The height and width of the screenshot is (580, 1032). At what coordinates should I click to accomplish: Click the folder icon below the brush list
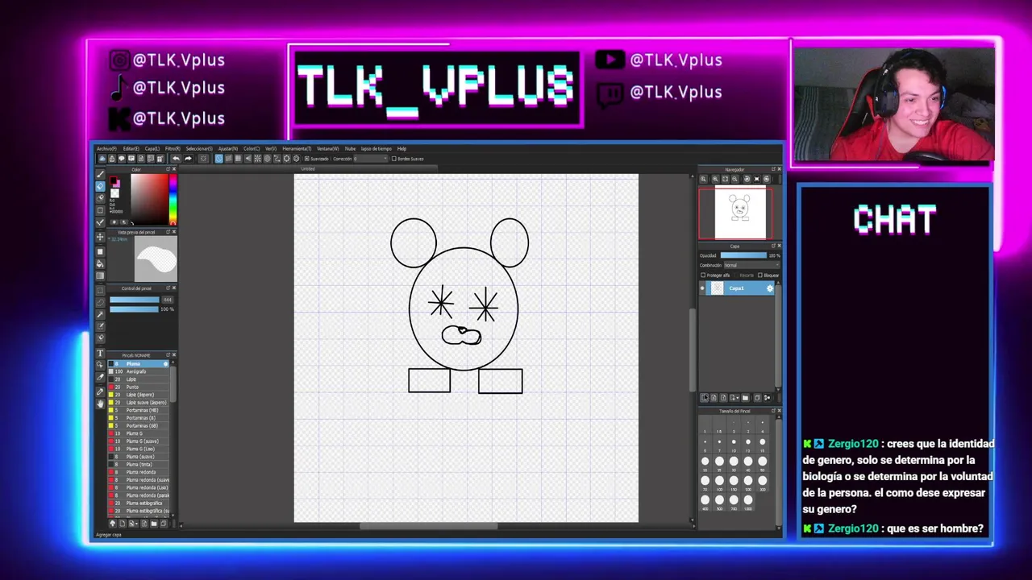[x=153, y=524]
